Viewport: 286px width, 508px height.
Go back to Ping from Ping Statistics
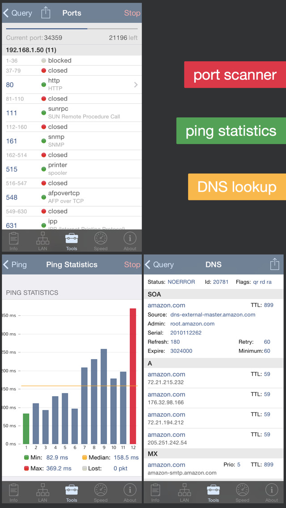[x=15, y=264]
